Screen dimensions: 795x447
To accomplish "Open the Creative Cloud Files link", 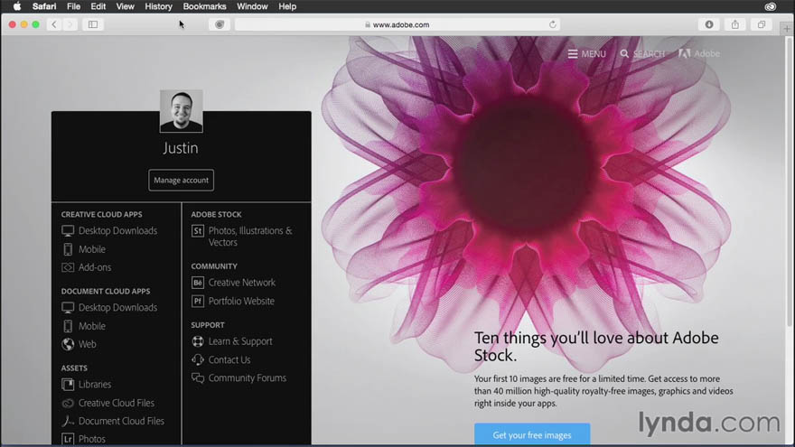I will (x=117, y=403).
